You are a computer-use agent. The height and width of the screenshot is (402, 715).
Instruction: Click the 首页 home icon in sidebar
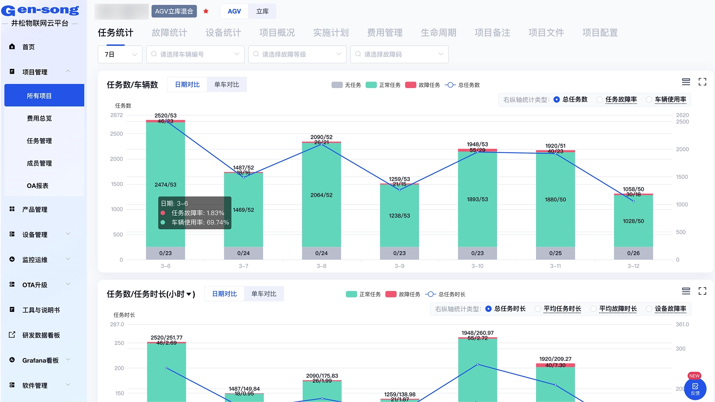pos(12,47)
